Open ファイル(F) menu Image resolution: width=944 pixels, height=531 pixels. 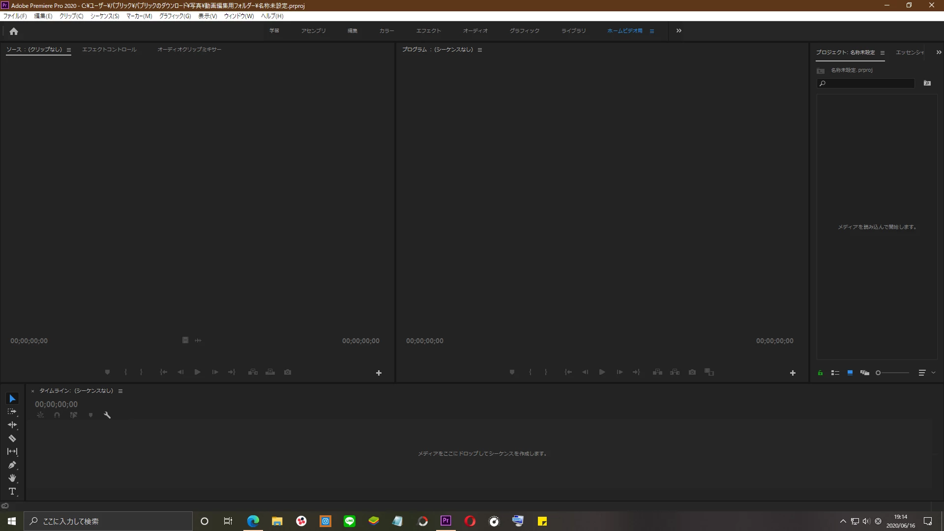point(15,16)
